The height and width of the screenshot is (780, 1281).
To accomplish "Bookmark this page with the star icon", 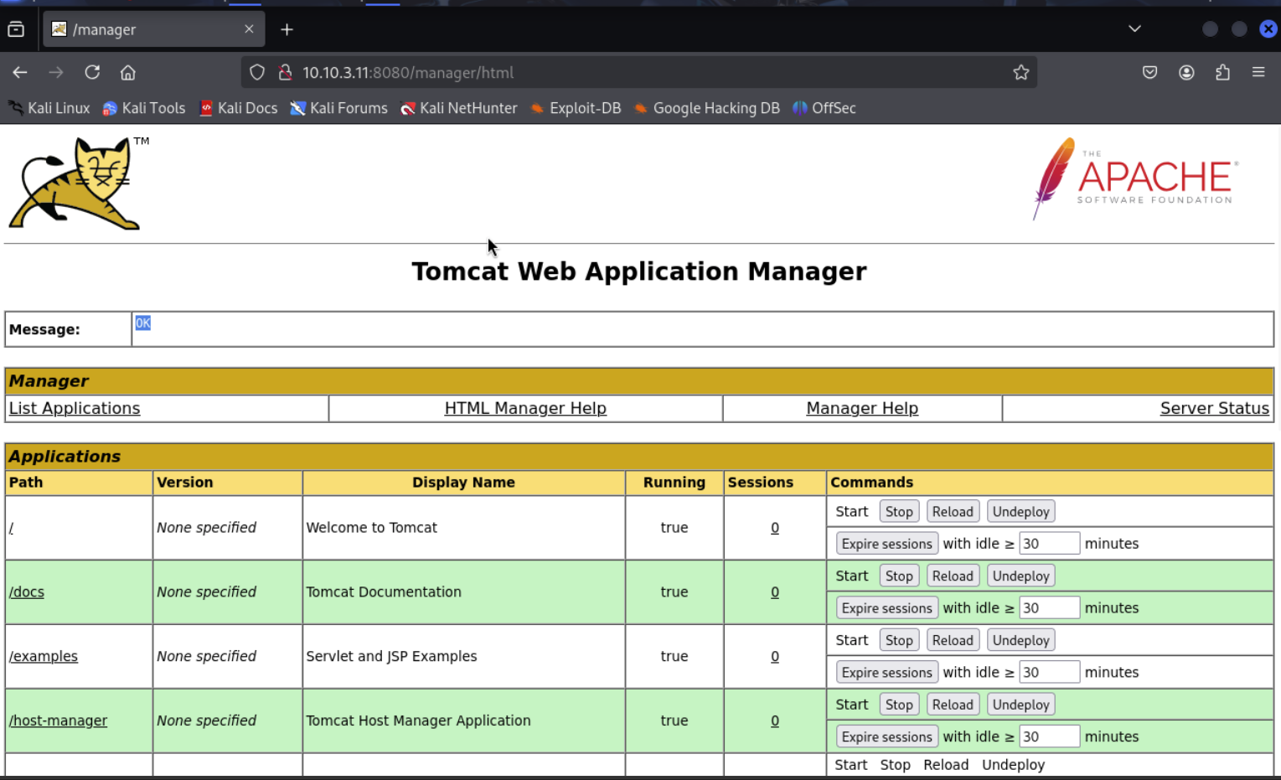I will pos(1020,73).
